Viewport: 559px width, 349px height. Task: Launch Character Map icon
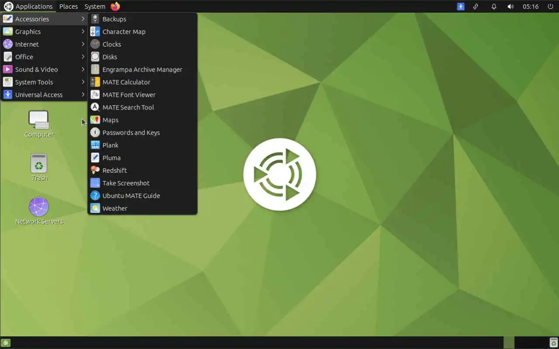pyautogui.click(x=95, y=32)
